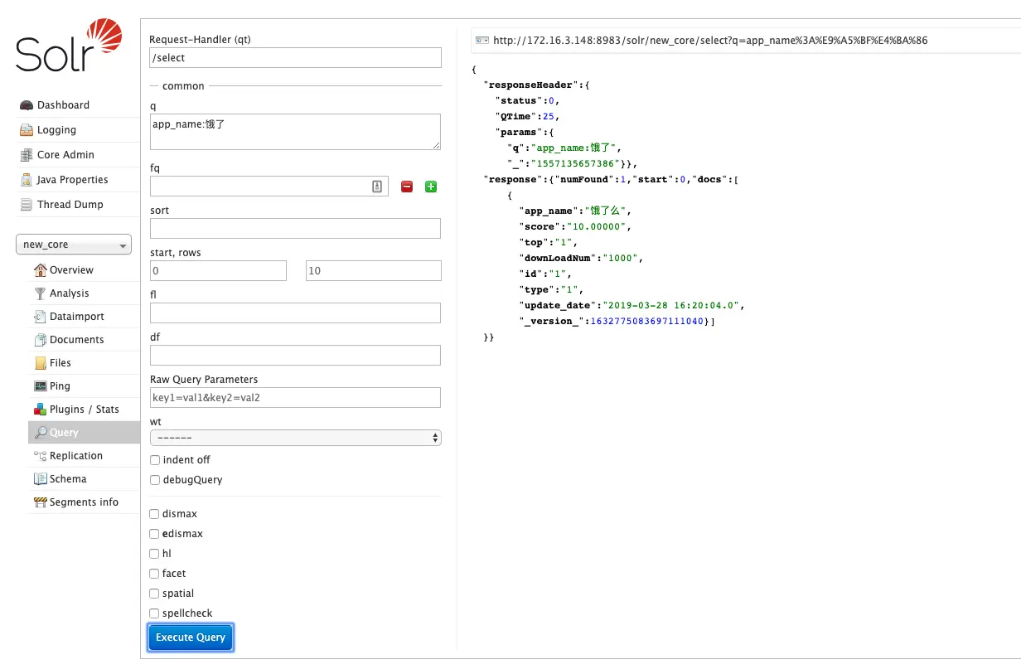Image resolution: width=1021 pixels, height=669 pixels.
Task: Expand the wt response format dropdown
Action: (295, 438)
